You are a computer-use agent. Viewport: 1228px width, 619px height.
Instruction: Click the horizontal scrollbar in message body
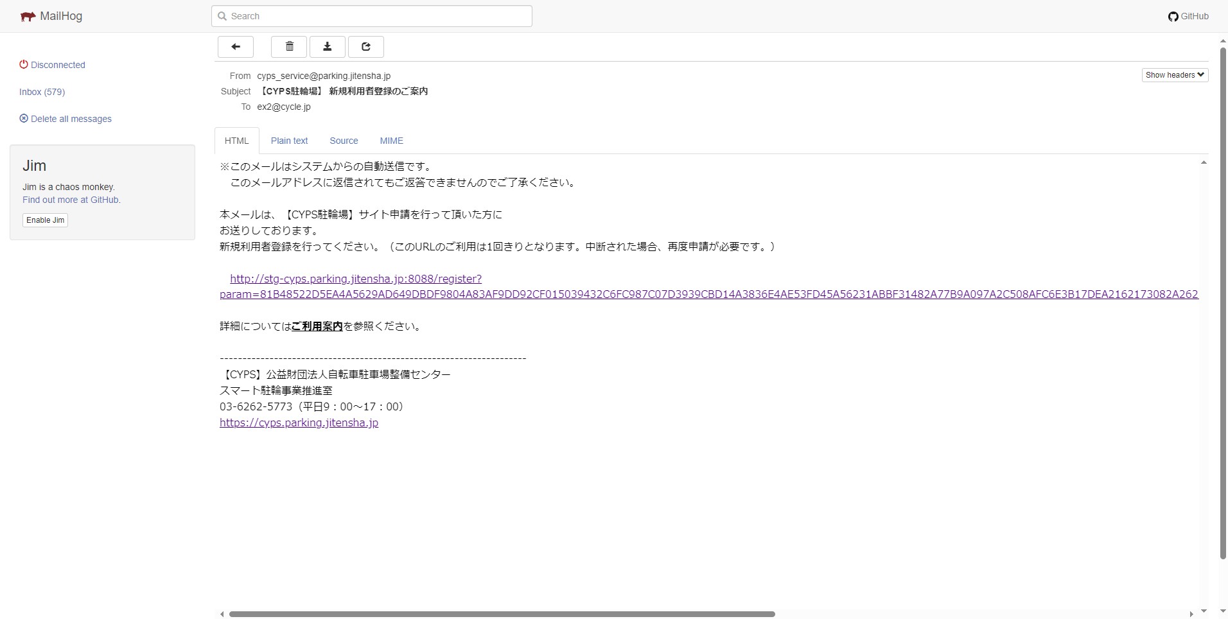click(x=502, y=614)
